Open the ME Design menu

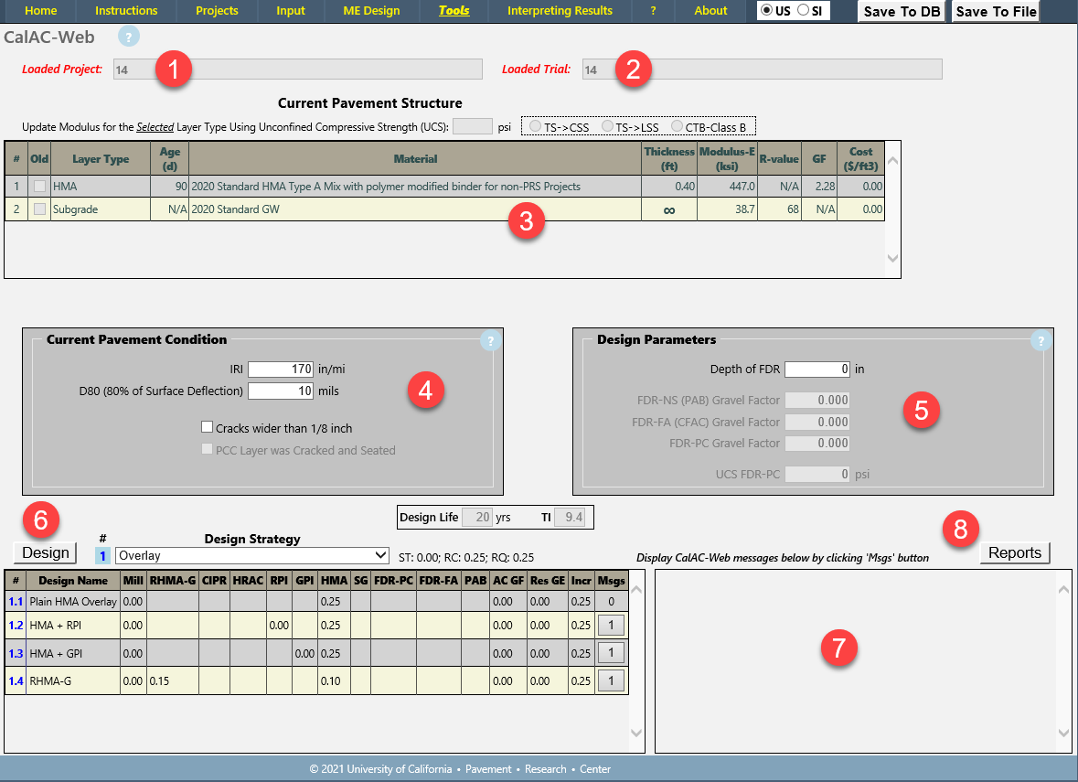[370, 11]
